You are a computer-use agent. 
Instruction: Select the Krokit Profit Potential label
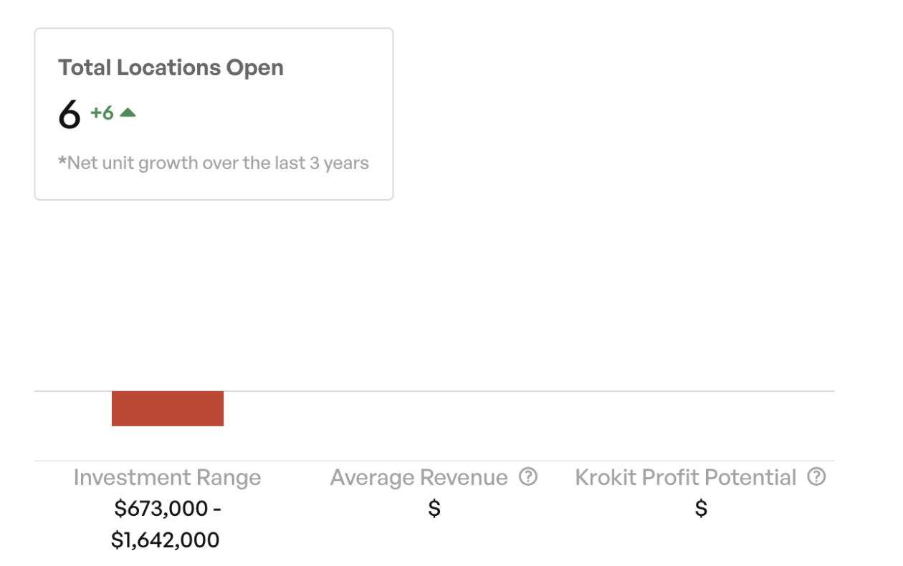(685, 478)
